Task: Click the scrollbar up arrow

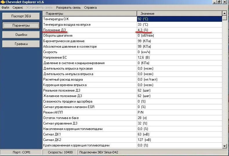Action: 224,14
